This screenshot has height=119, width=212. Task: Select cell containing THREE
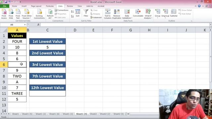[x=17, y=94]
